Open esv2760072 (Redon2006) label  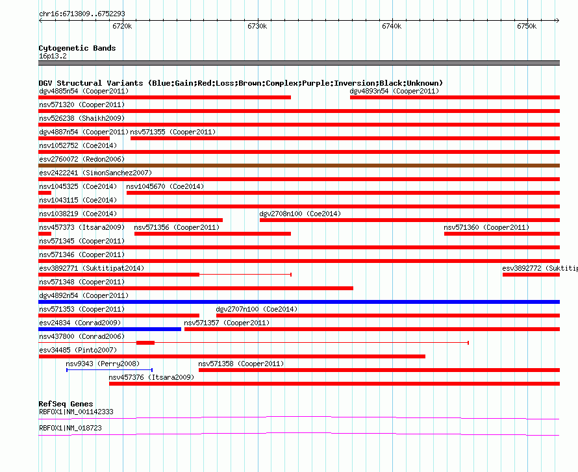(82, 159)
